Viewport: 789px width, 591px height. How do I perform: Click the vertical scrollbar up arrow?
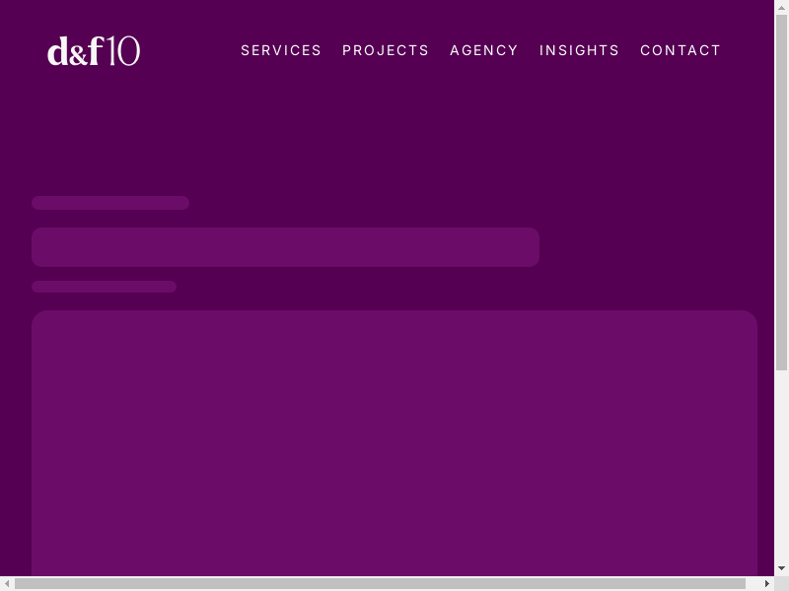(781, 8)
